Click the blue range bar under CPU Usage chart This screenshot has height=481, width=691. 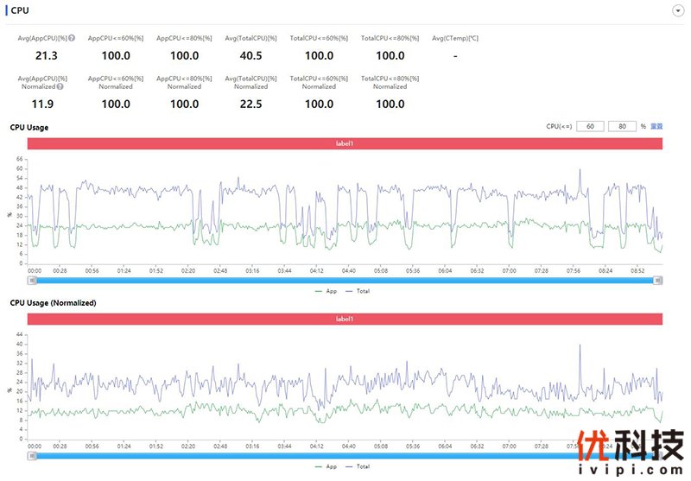pyautogui.click(x=345, y=280)
